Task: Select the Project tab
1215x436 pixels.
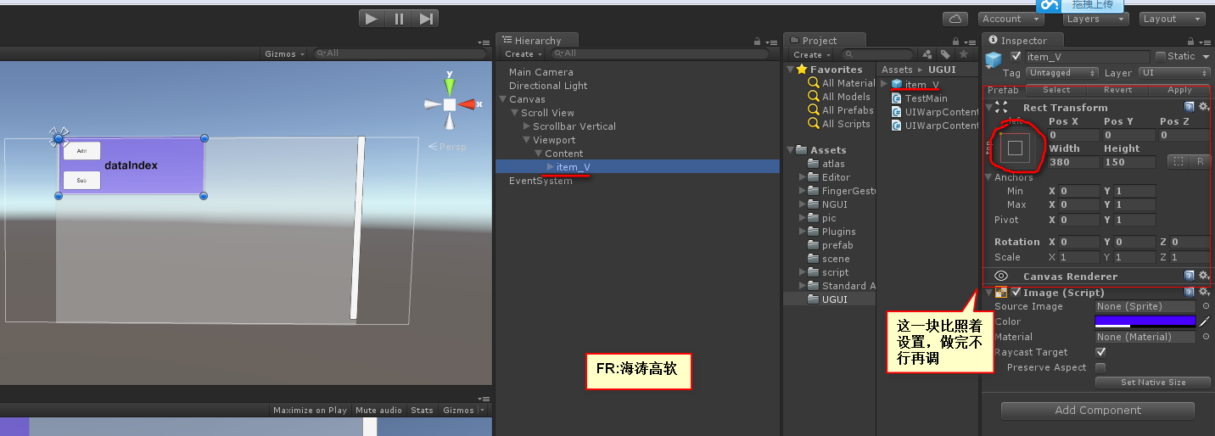Action: (825, 40)
